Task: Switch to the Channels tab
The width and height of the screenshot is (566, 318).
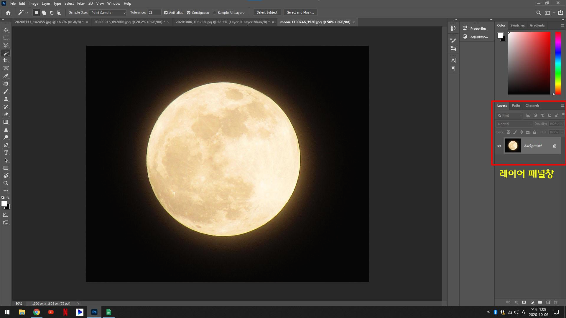Action: [x=532, y=105]
